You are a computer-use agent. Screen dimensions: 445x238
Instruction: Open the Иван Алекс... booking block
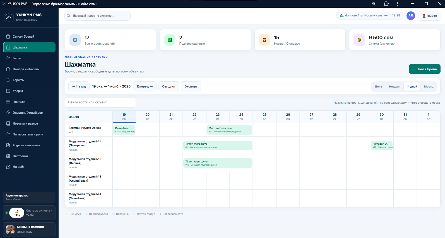[124, 130]
